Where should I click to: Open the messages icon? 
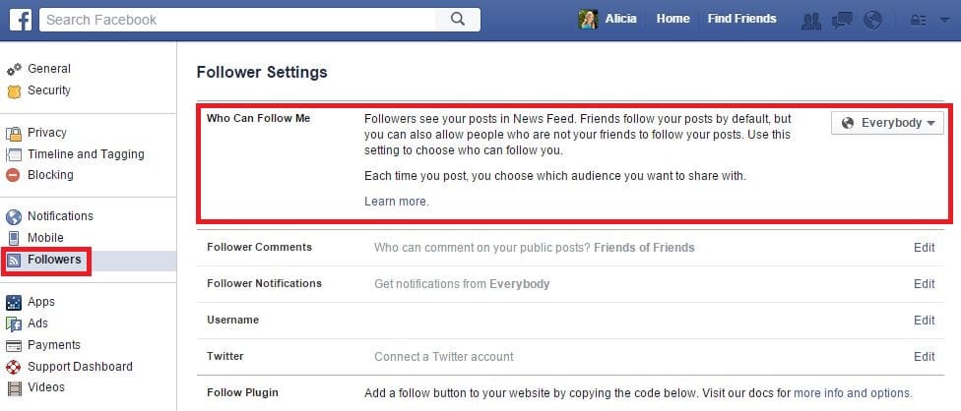coord(842,21)
